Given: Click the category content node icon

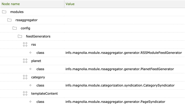Looking at the screenshot, I should pos(25,77).
